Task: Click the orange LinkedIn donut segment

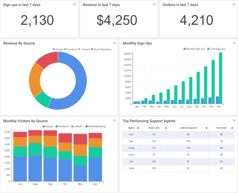Action: (x=35, y=80)
